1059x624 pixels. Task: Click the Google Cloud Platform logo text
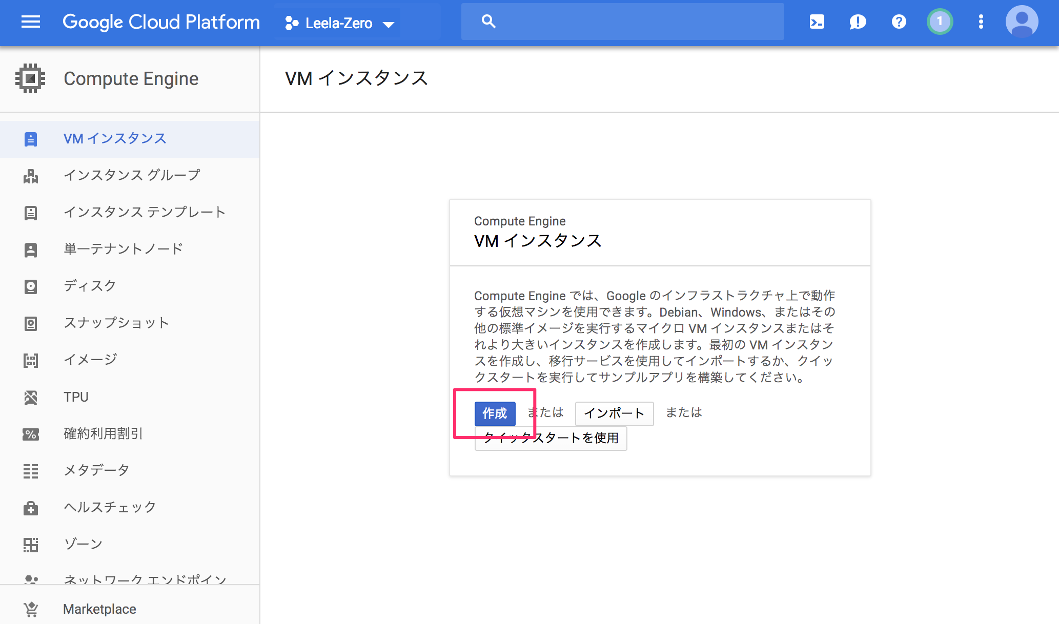[161, 22]
